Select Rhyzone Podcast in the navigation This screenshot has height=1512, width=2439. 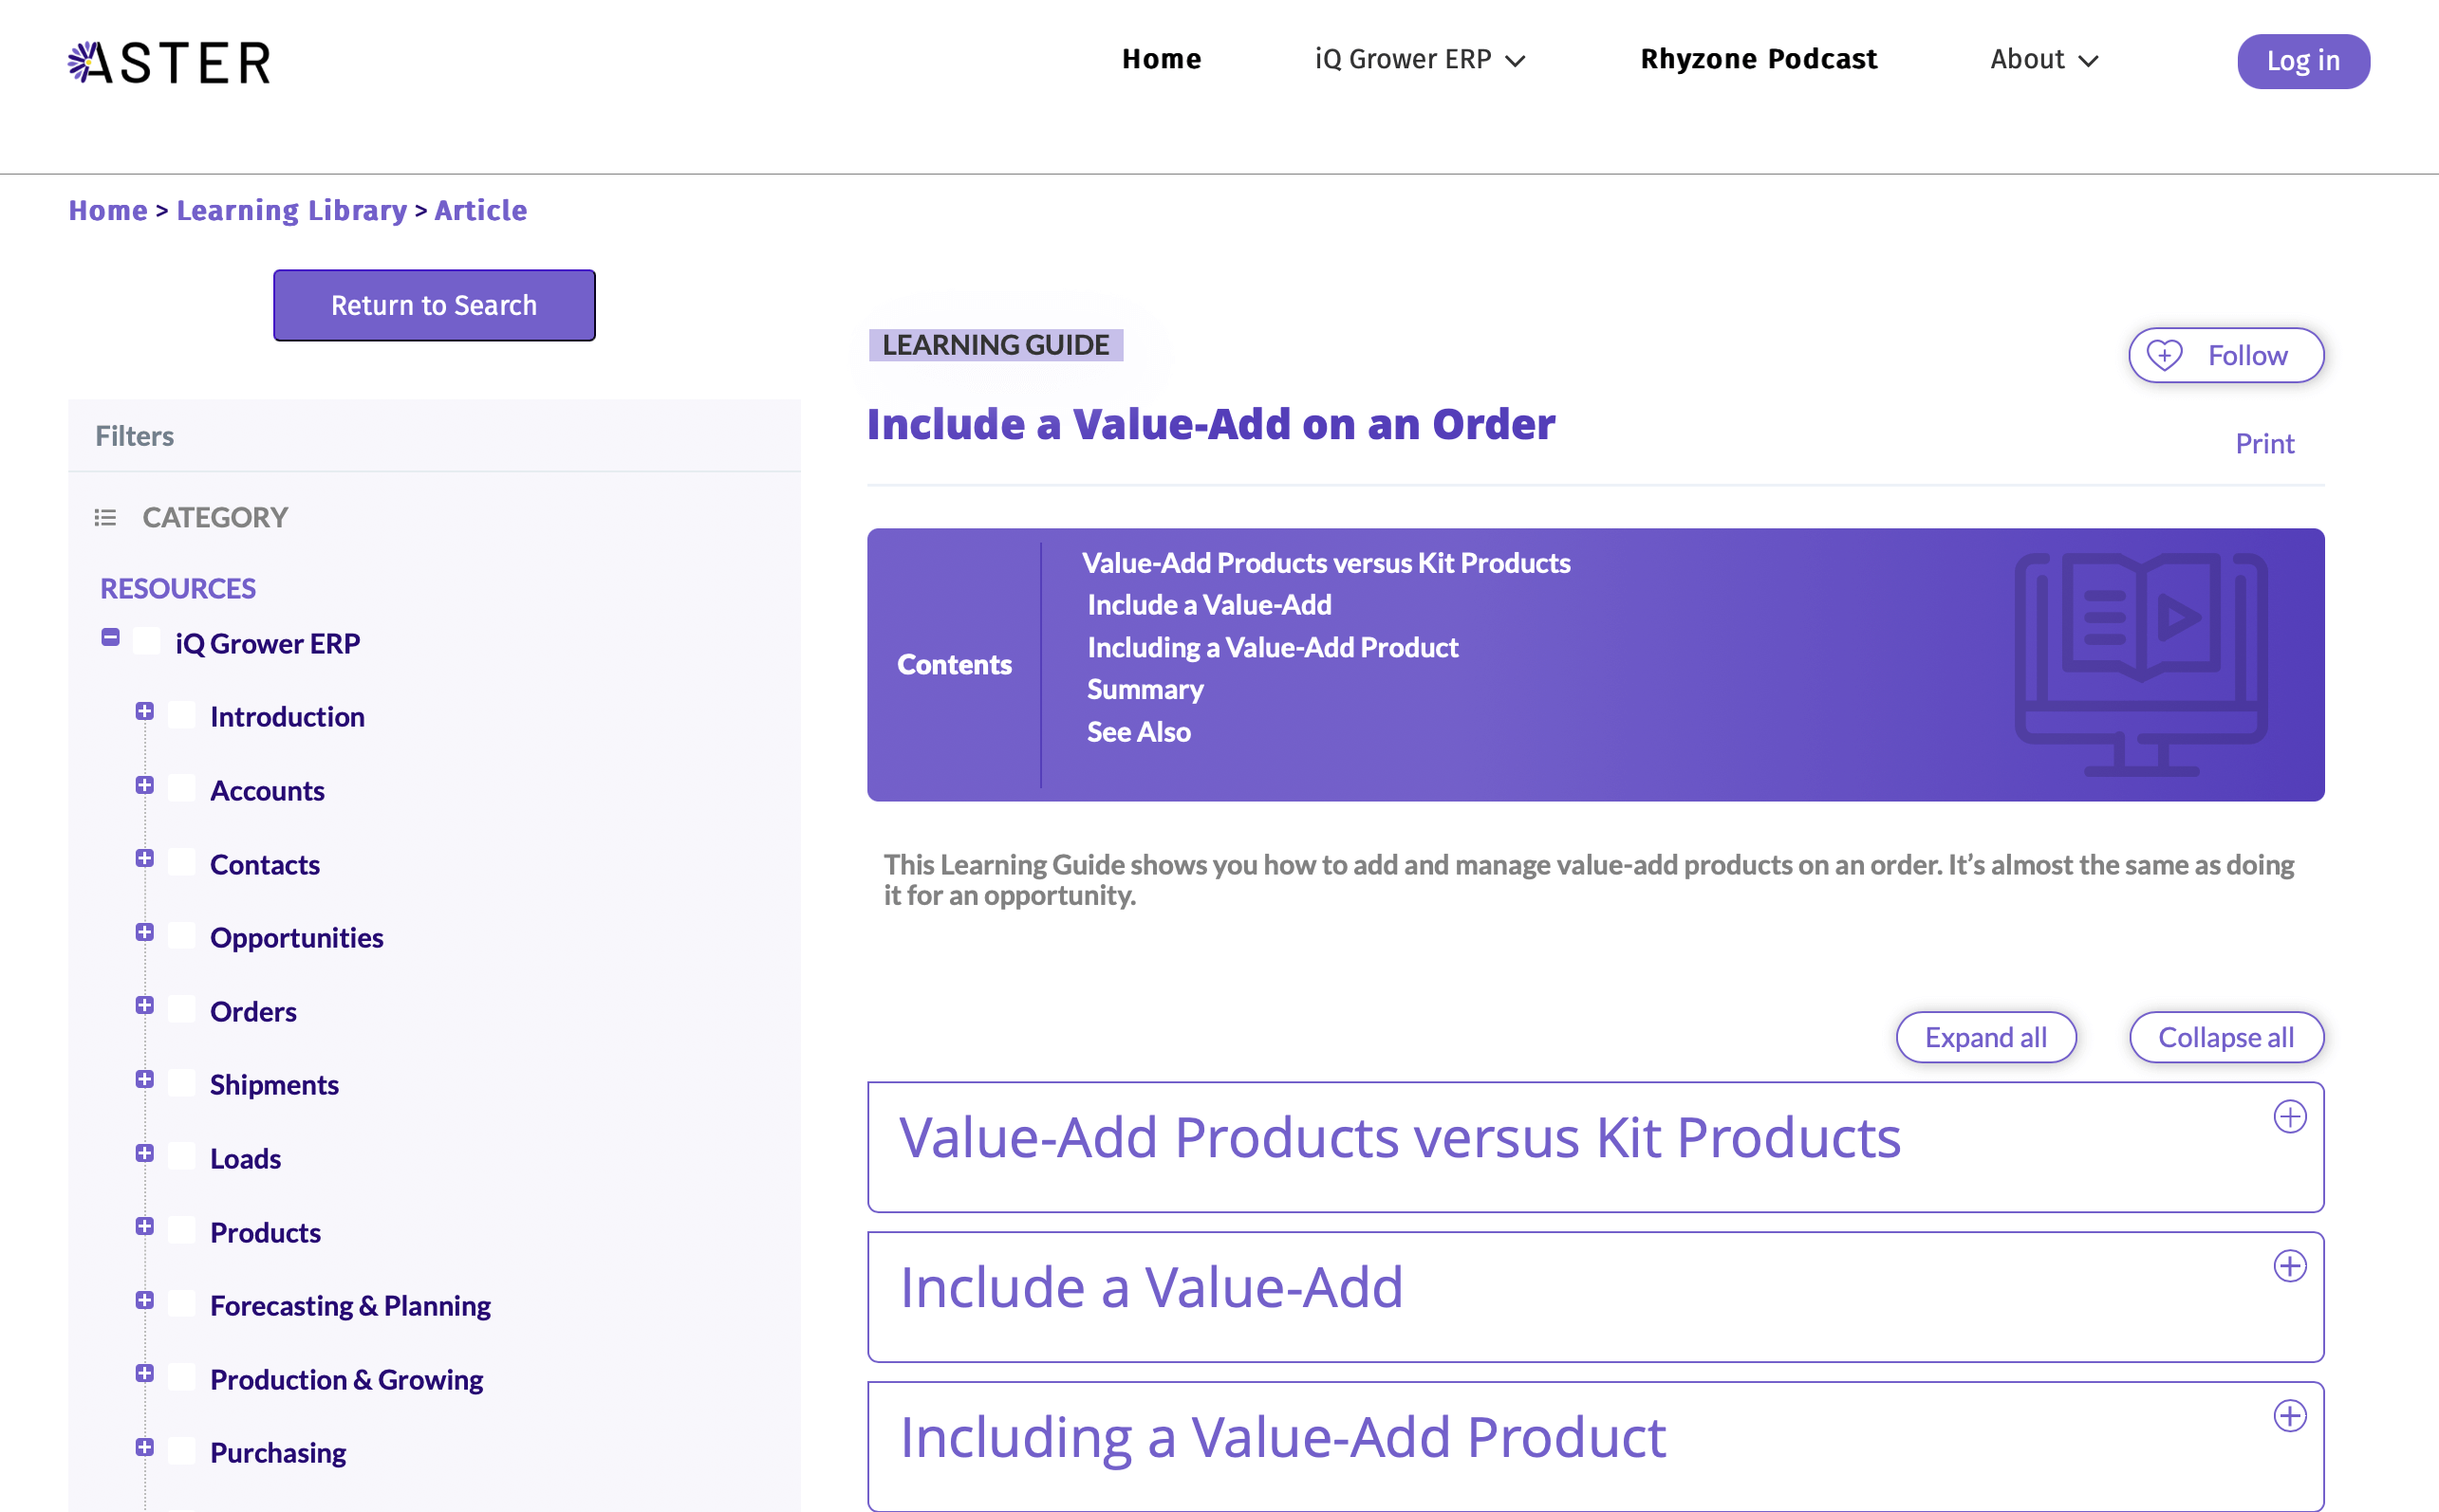pos(1758,59)
